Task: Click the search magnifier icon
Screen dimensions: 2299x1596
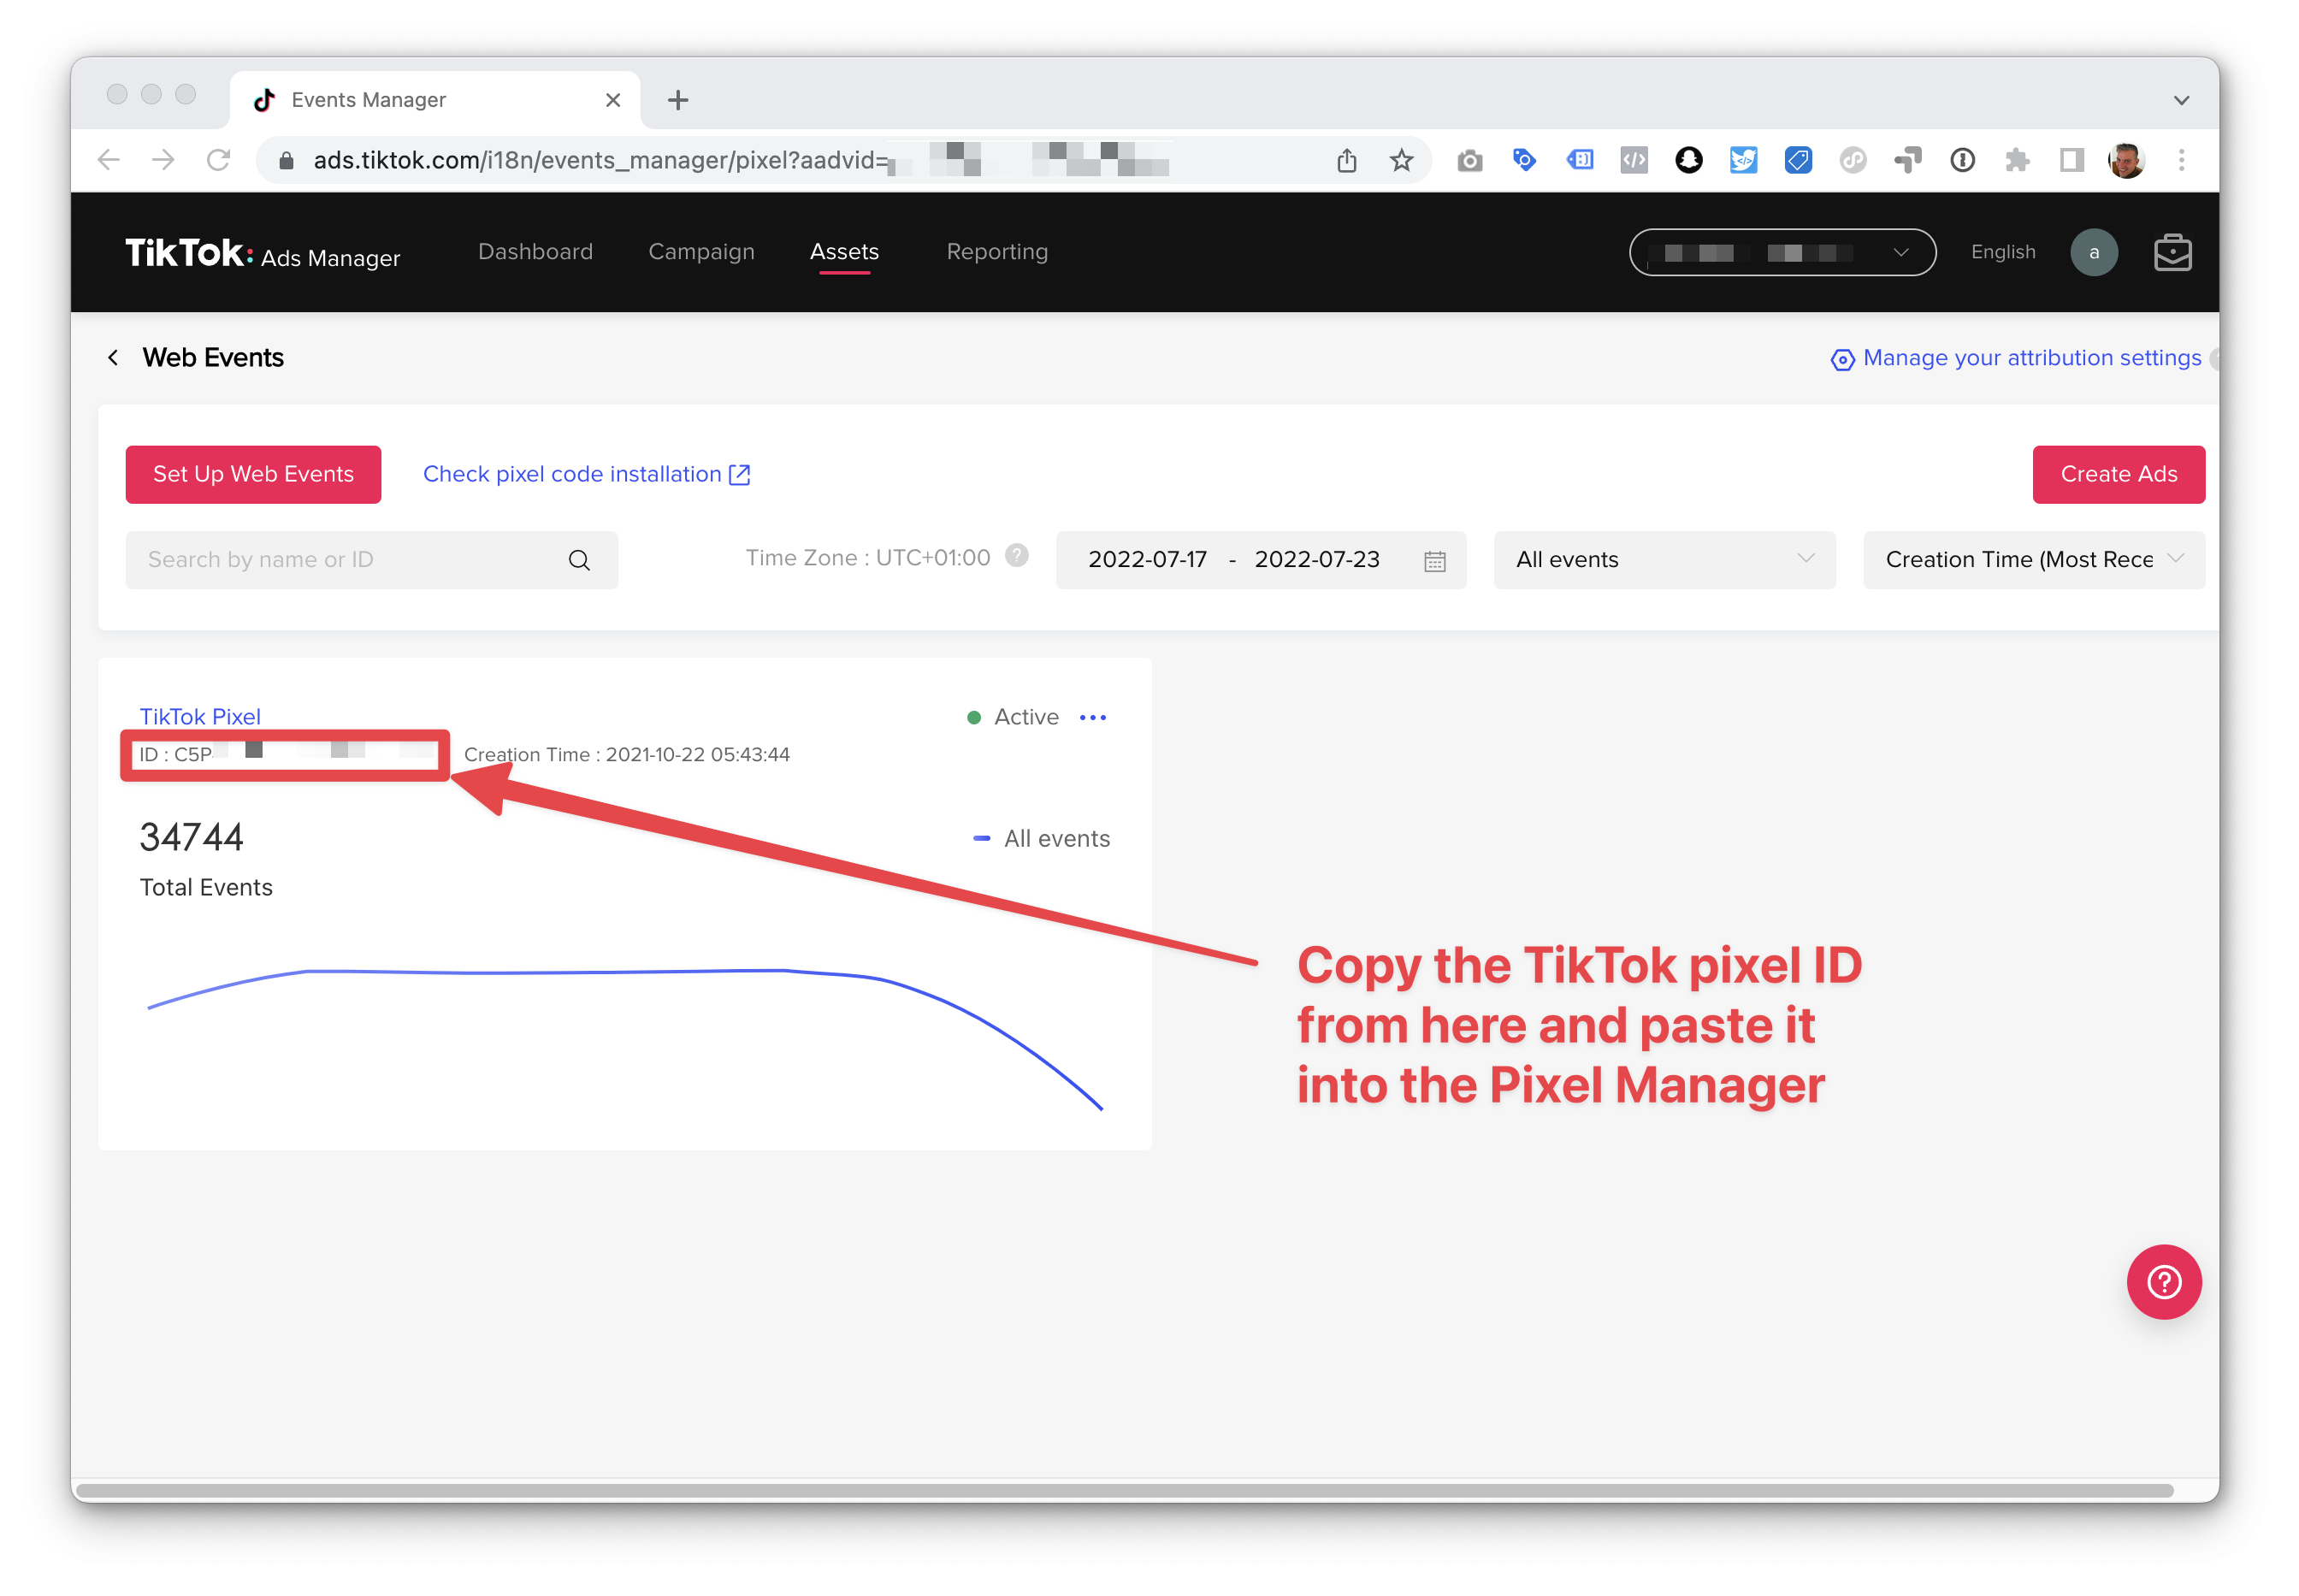Action: pyautogui.click(x=579, y=560)
